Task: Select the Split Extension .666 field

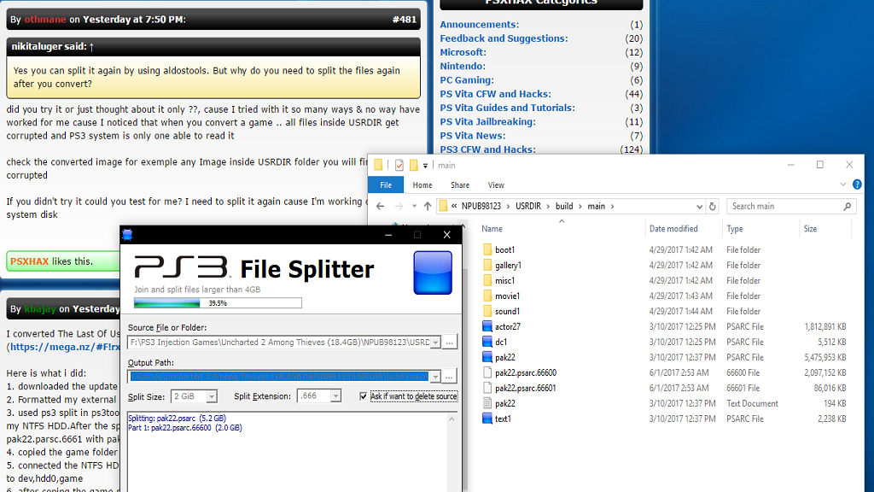Action: coord(314,396)
